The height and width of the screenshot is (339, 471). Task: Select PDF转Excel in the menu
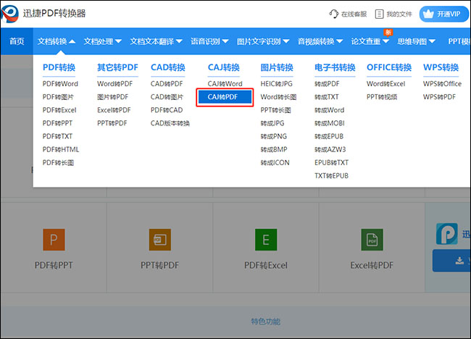[x=59, y=110]
